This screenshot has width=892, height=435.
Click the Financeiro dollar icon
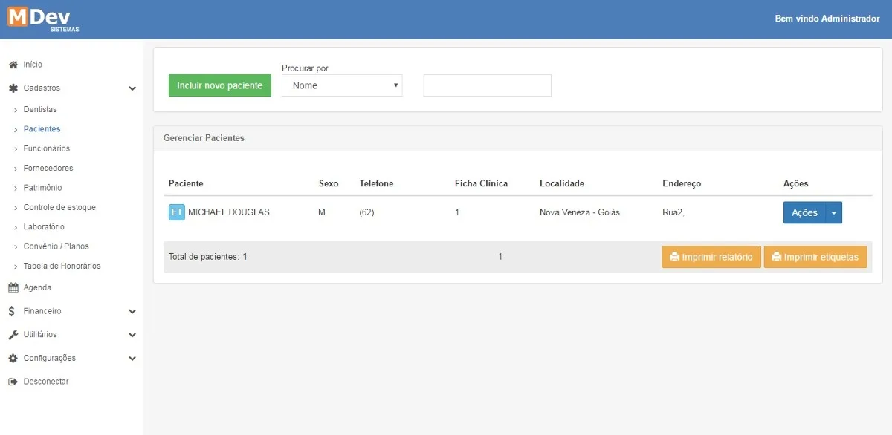[12, 312]
